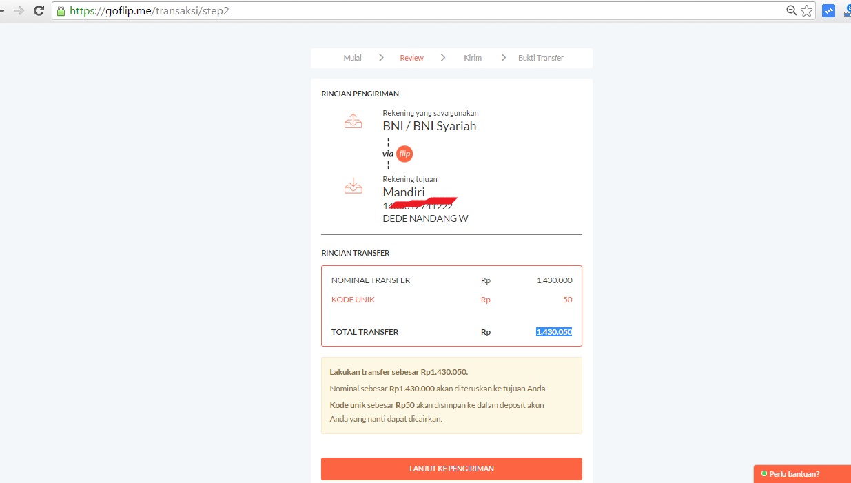Click 'Lakukan transfer sebesar Rp1.430.050.' notice
Image resolution: width=851 pixels, height=483 pixels.
click(398, 372)
